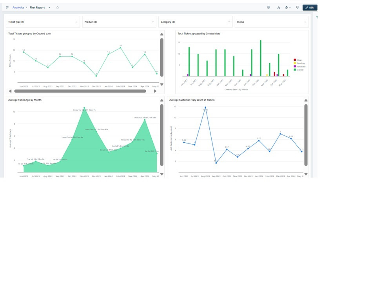Click the Apr 2024 peak of the area chart
392x294 pixels.
pos(145,120)
